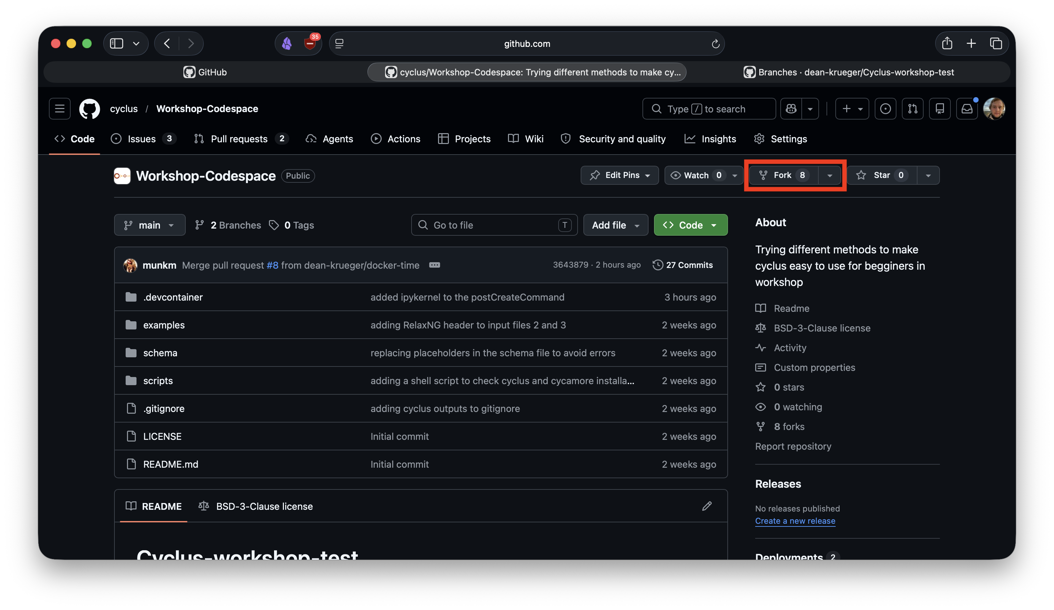The width and height of the screenshot is (1054, 610).
Task: Open the Edit Pins dropdown
Action: [x=619, y=175]
